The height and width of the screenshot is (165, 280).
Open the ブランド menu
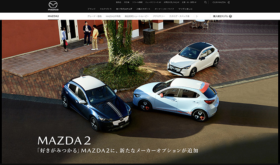pos(91,9)
